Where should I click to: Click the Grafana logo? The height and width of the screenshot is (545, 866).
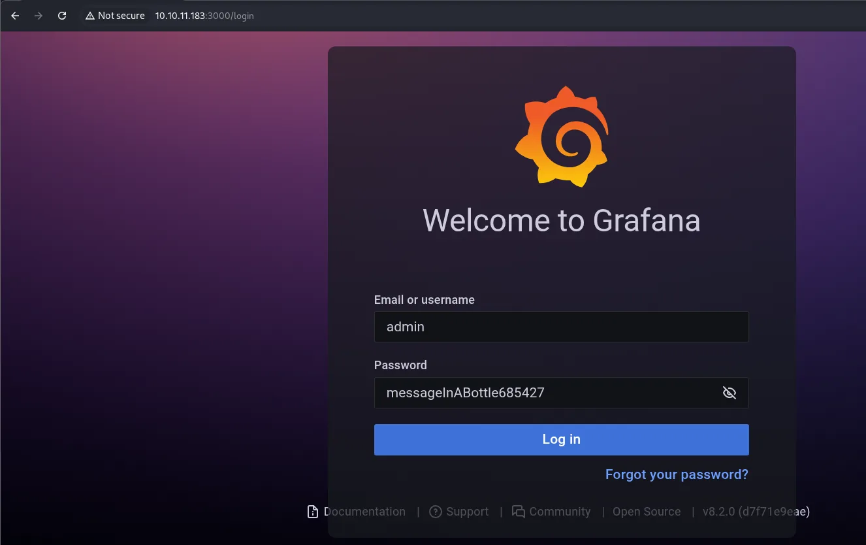[562, 137]
